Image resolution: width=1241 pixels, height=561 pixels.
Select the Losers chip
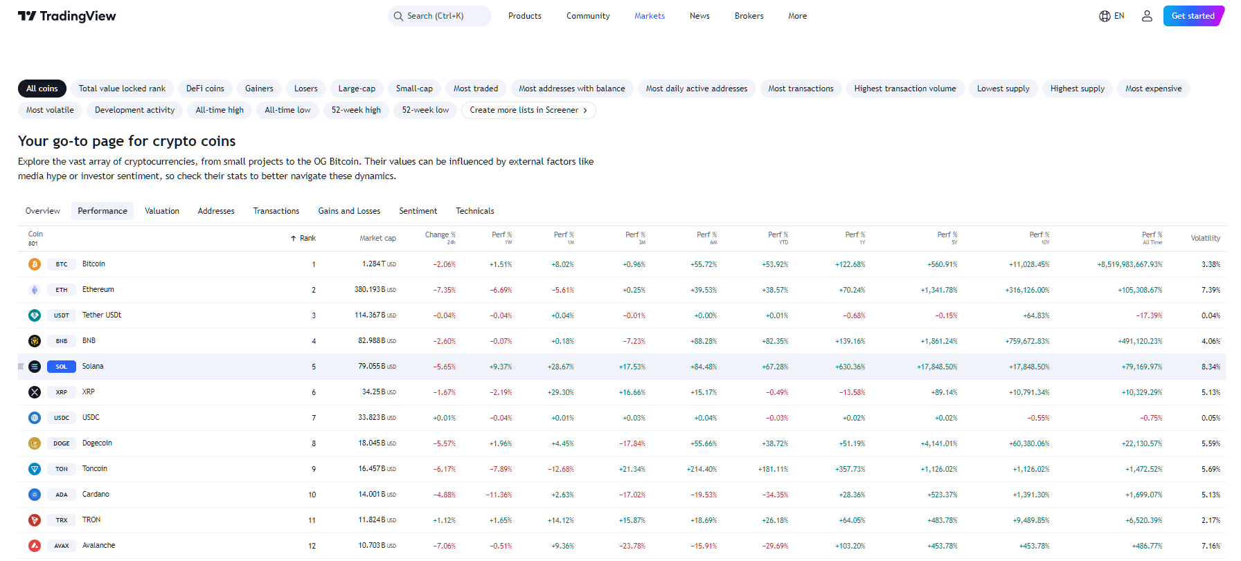[306, 89]
